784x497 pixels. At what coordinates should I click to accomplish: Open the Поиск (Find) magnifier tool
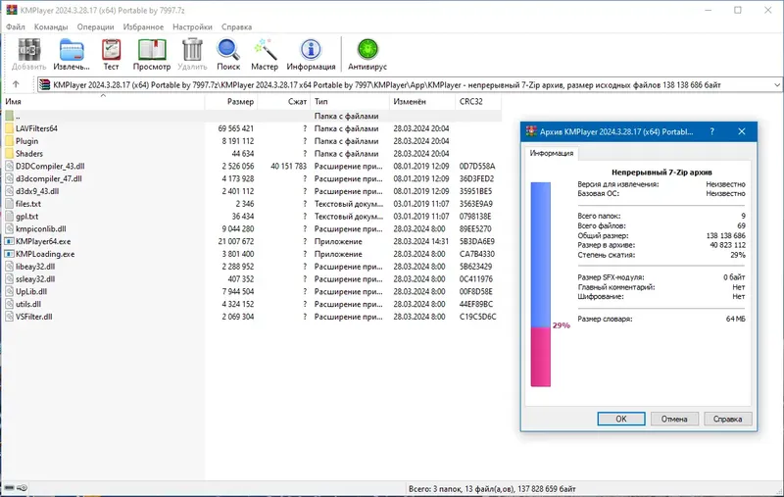point(228,50)
